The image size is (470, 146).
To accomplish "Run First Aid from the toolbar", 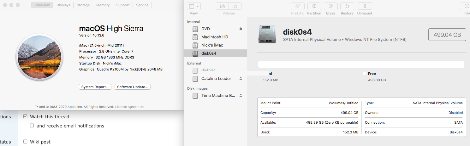I will 298,6.
